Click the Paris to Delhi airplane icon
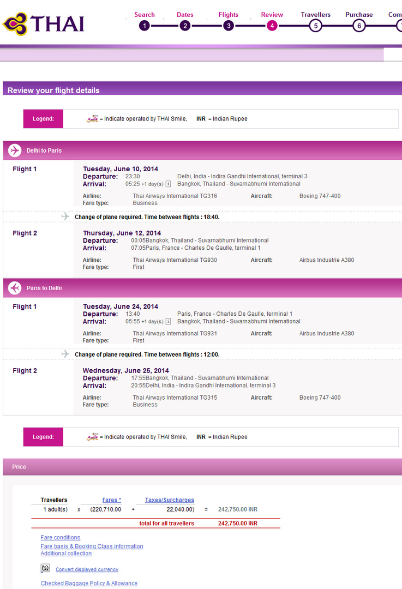 [15, 288]
